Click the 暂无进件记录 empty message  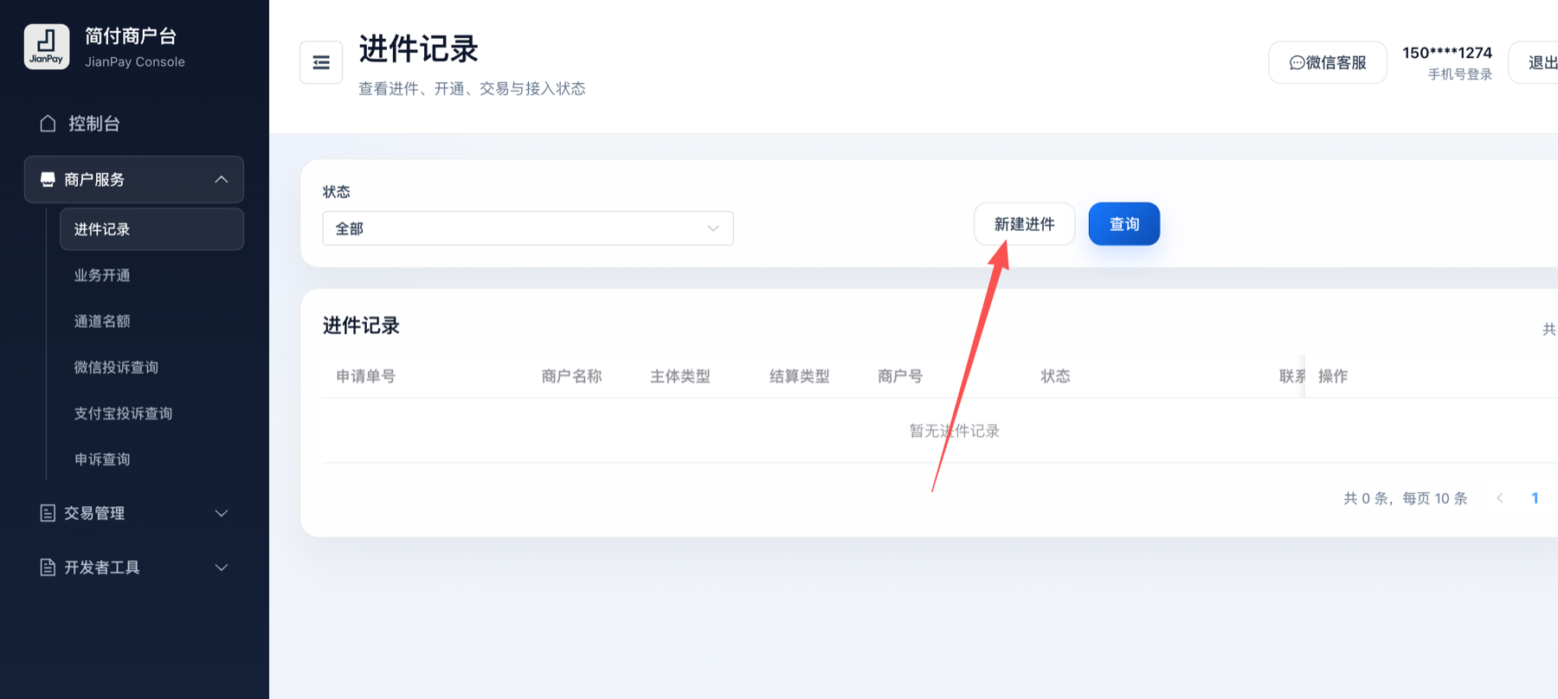click(954, 431)
